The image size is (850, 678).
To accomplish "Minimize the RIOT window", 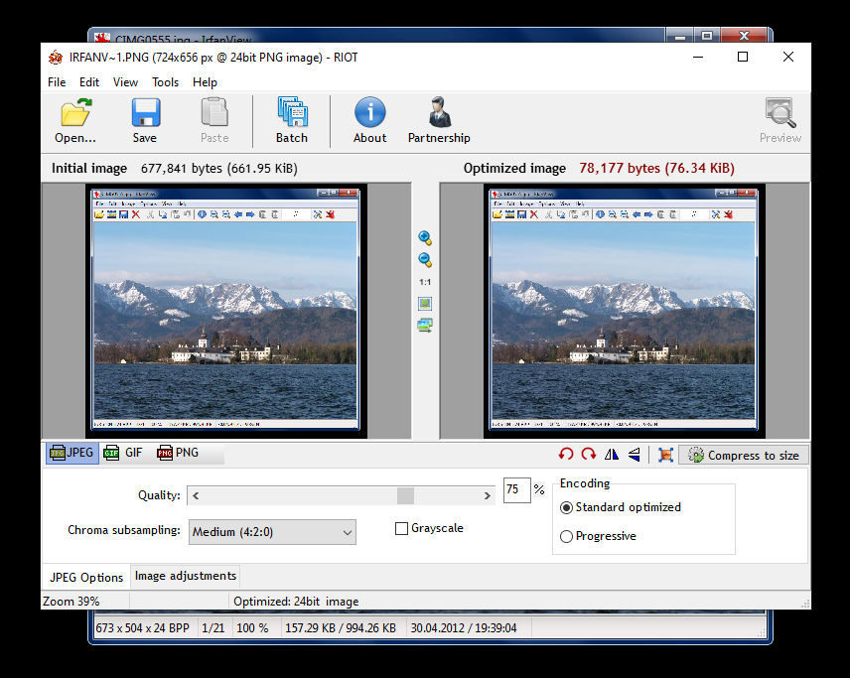I will click(x=698, y=57).
